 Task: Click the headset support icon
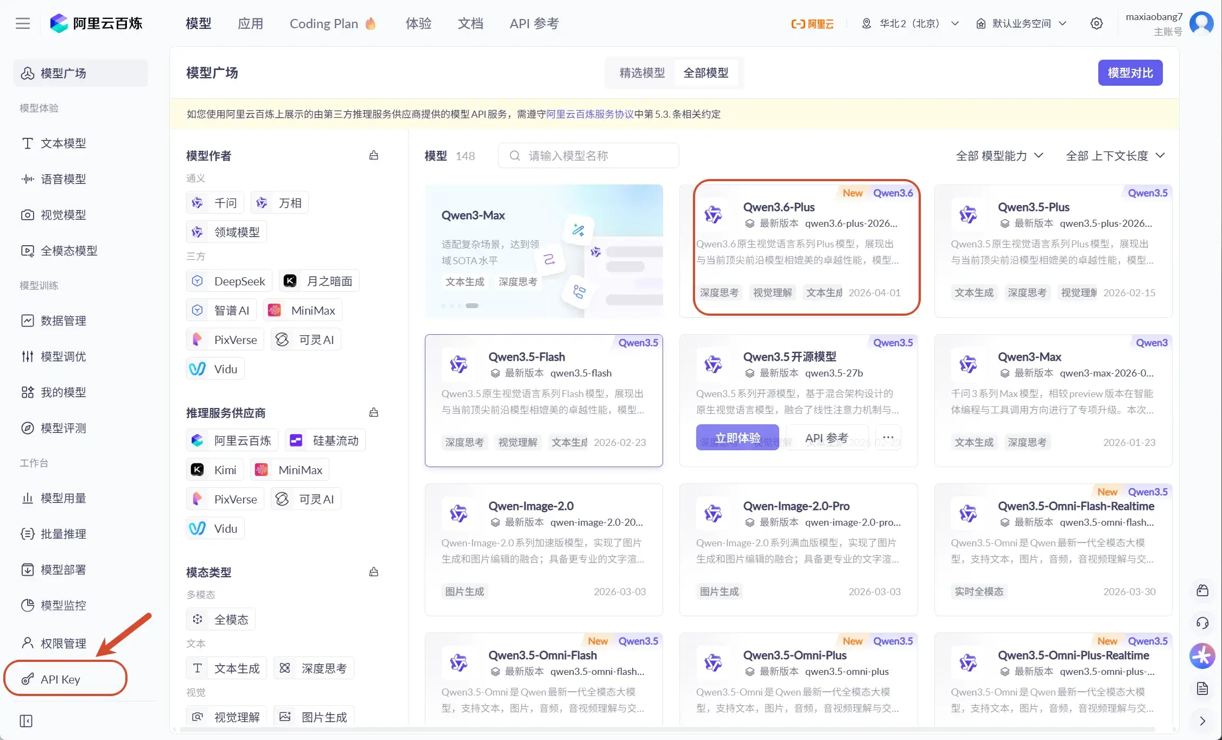coord(1202,623)
